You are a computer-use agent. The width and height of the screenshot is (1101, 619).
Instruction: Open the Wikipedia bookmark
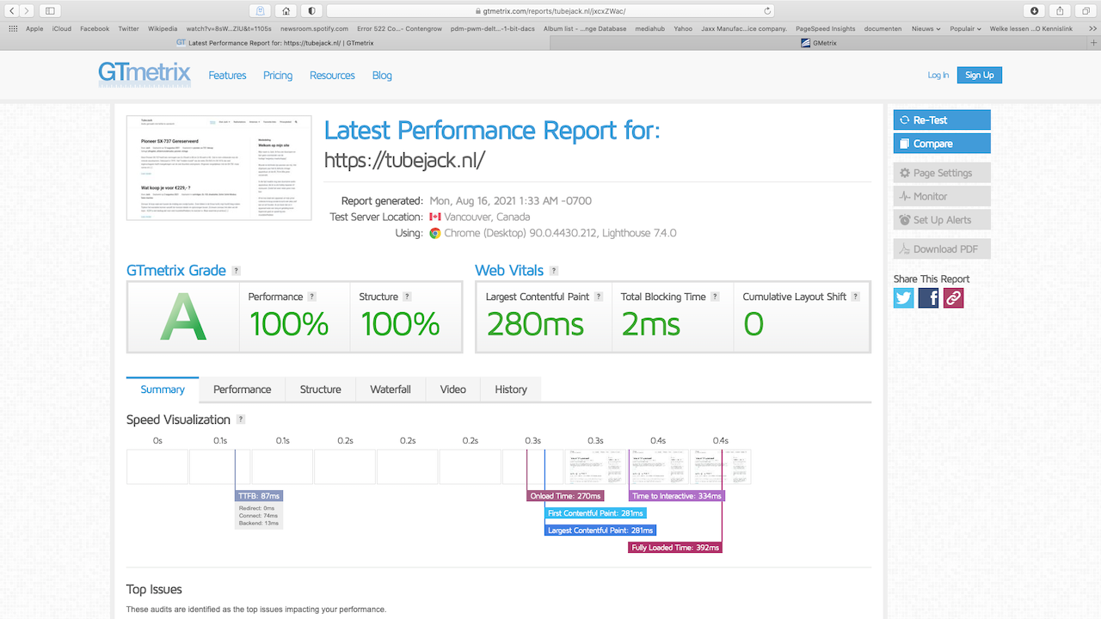(x=163, y=28)
